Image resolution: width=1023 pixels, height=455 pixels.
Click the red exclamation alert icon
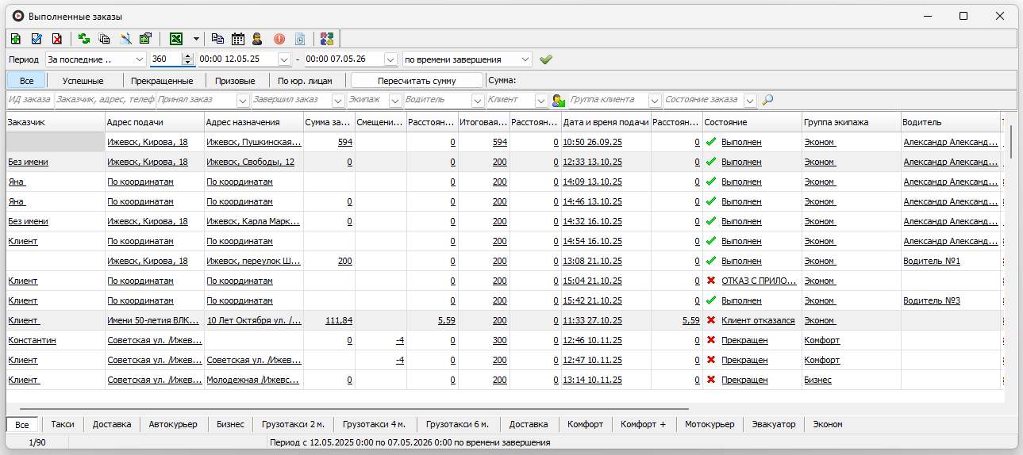point(279,38)
